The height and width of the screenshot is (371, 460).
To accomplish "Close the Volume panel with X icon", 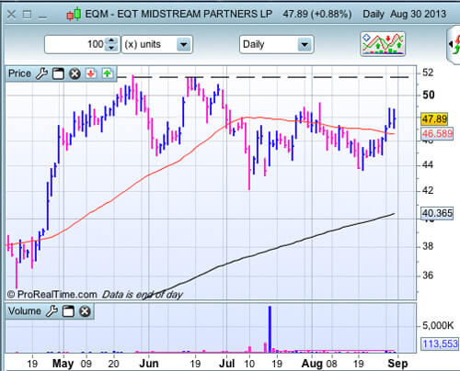I will [85, 311].
